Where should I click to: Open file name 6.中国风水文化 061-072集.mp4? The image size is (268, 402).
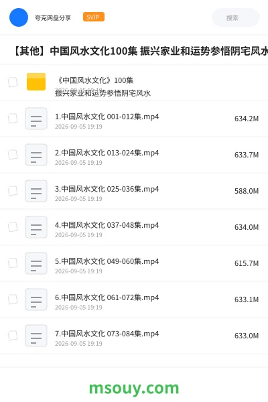[x=107, y=297]
